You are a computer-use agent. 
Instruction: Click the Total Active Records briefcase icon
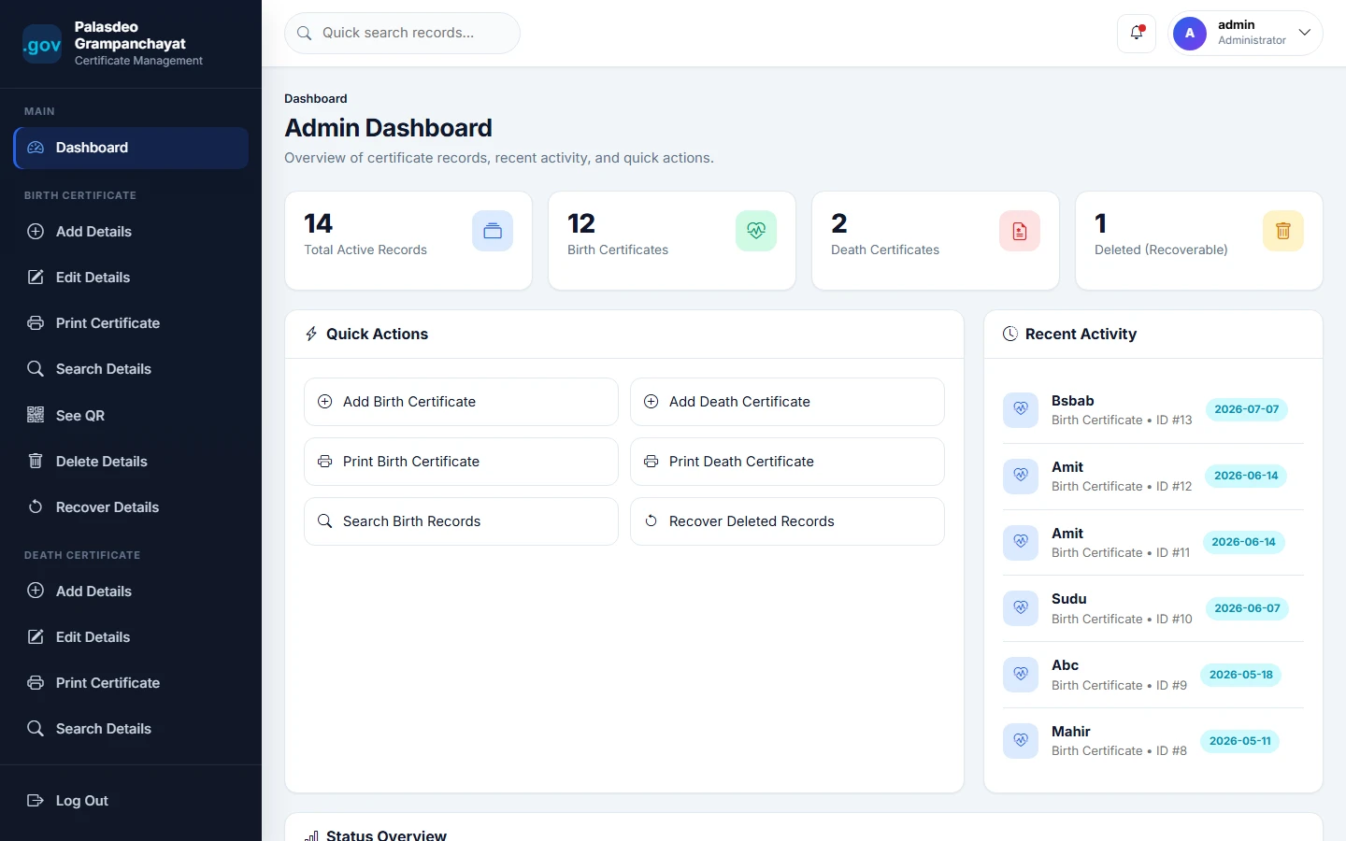pyautogui.click(x=493, y=231)
